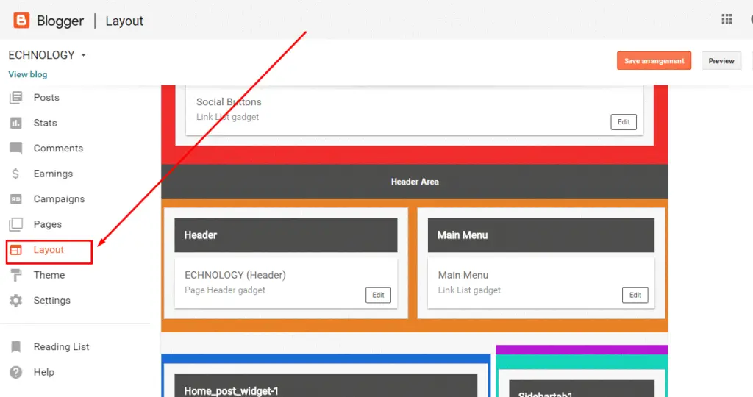Viewport: 753px width, 397px height.
Task: Click the Settings gear icon
Action: (16, 301)
